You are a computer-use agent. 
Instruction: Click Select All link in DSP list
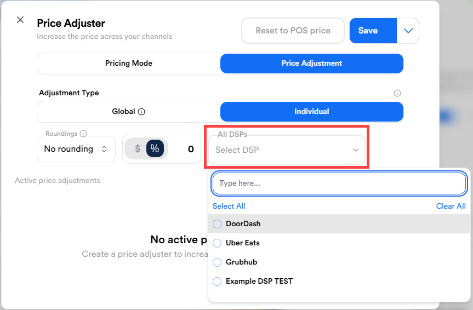[x=229, y=206]
